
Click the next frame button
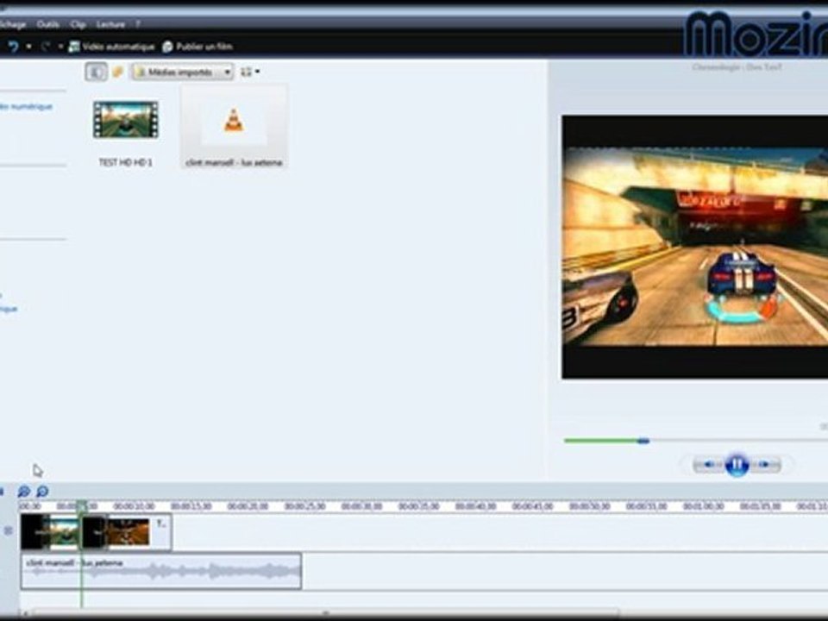(765, 465)
